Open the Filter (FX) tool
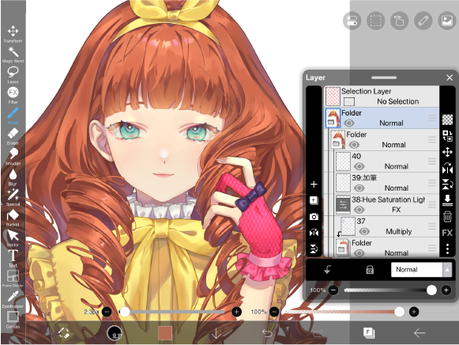The image size is (459, 345). 13,95
